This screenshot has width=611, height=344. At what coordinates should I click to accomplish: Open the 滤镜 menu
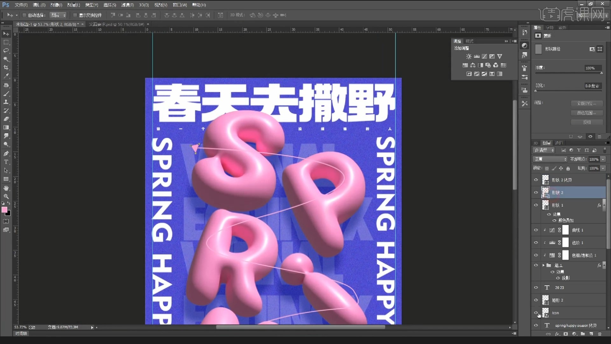(x=126, y=5)
